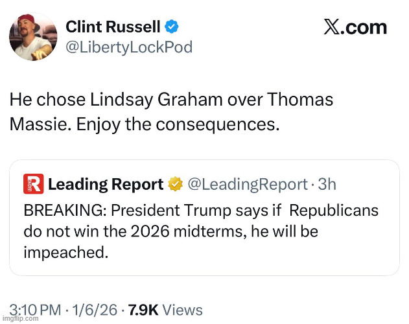409x324 pixels.
Task: Click the red Leading Report logo icon
Action: pyautogui.click(x=33, y=185)
